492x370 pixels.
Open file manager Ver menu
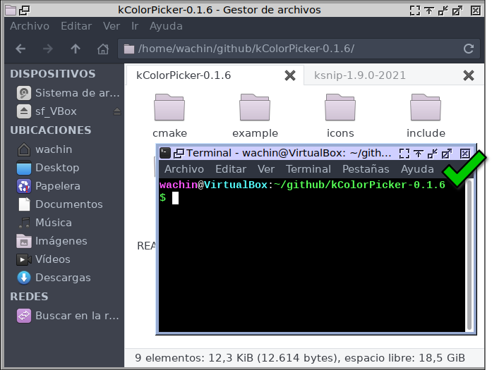tap(112, 26)
